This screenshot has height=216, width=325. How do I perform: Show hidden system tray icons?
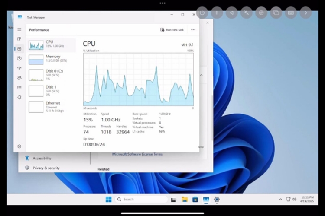pyautogui.click(x=280, y=199)
